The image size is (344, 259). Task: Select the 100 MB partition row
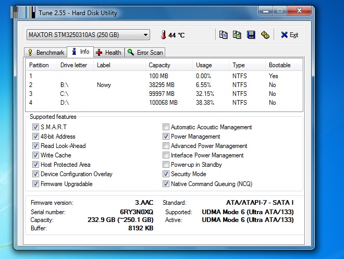pyautogui.click(x=164, y=76)
